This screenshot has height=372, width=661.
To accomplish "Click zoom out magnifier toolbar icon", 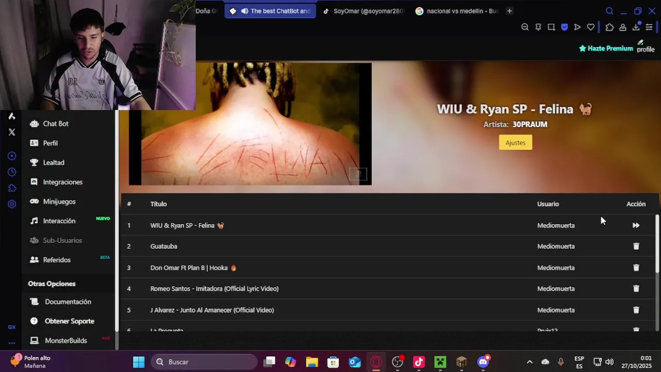I will click(525, 27).
